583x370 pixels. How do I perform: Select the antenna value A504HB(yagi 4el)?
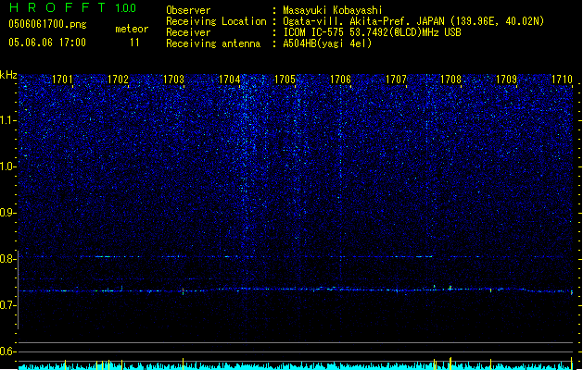pyautogui.click(x=327, y=43)
